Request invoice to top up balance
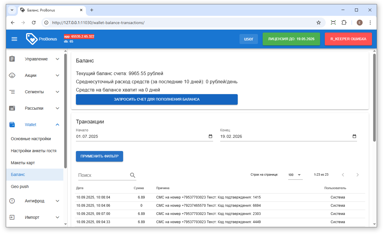Viewport: 384px width, 234px height. 157,99
